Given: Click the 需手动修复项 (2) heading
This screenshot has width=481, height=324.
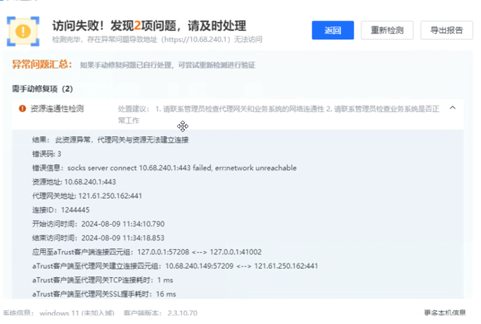Looking at the screenshot, I should point(42,89).
